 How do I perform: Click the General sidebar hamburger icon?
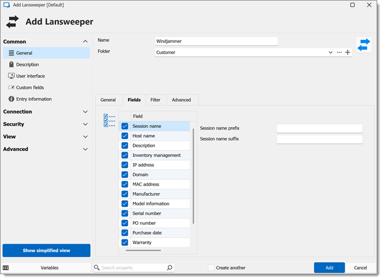11,53
